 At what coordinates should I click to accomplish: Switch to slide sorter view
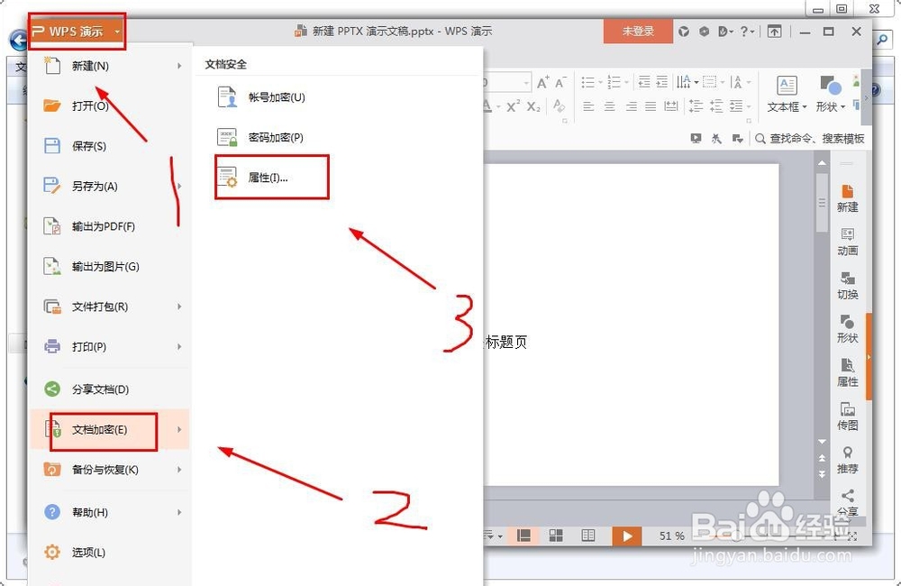(556, 535)
